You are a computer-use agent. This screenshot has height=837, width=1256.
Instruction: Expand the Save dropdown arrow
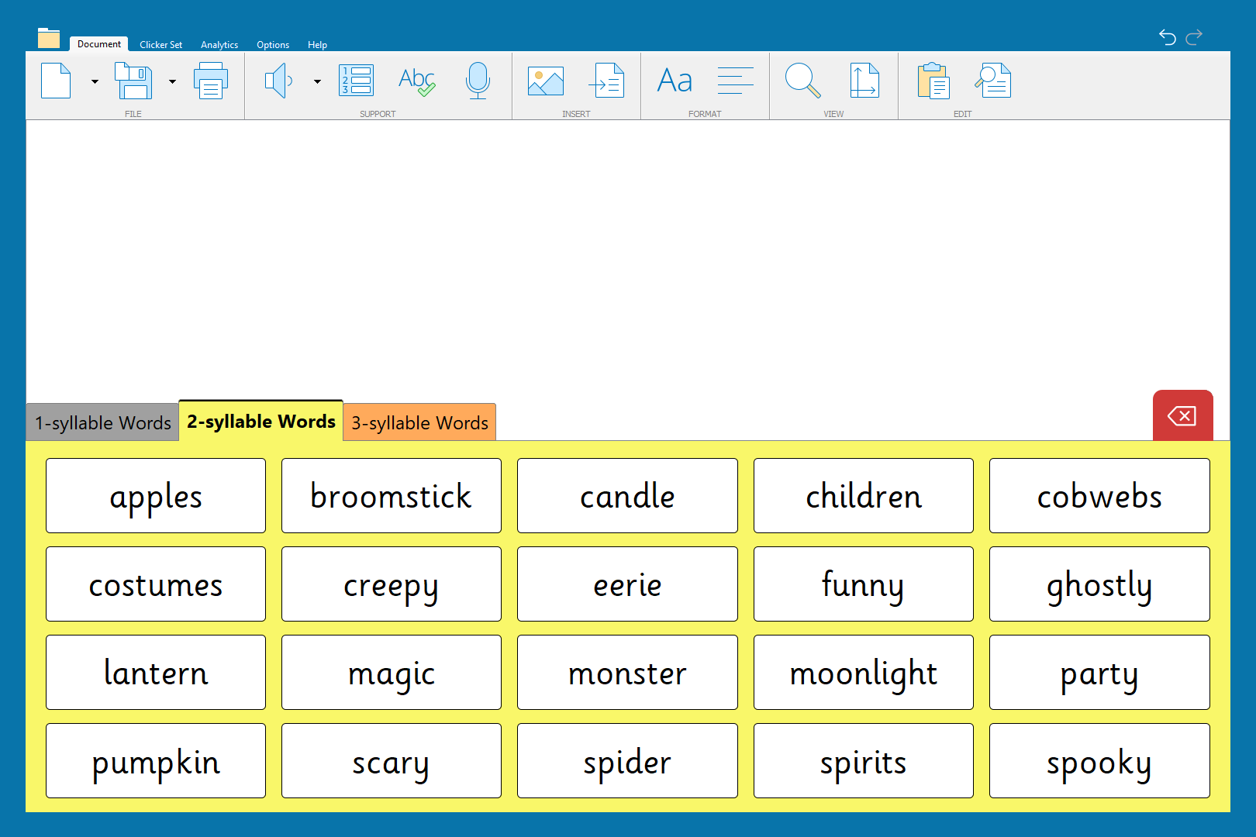tap(172, 81)
